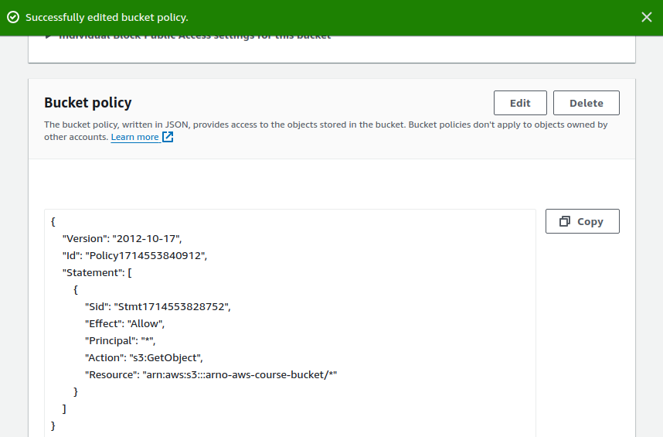Click the Edit bucket policy button

(x=520, y=103)
